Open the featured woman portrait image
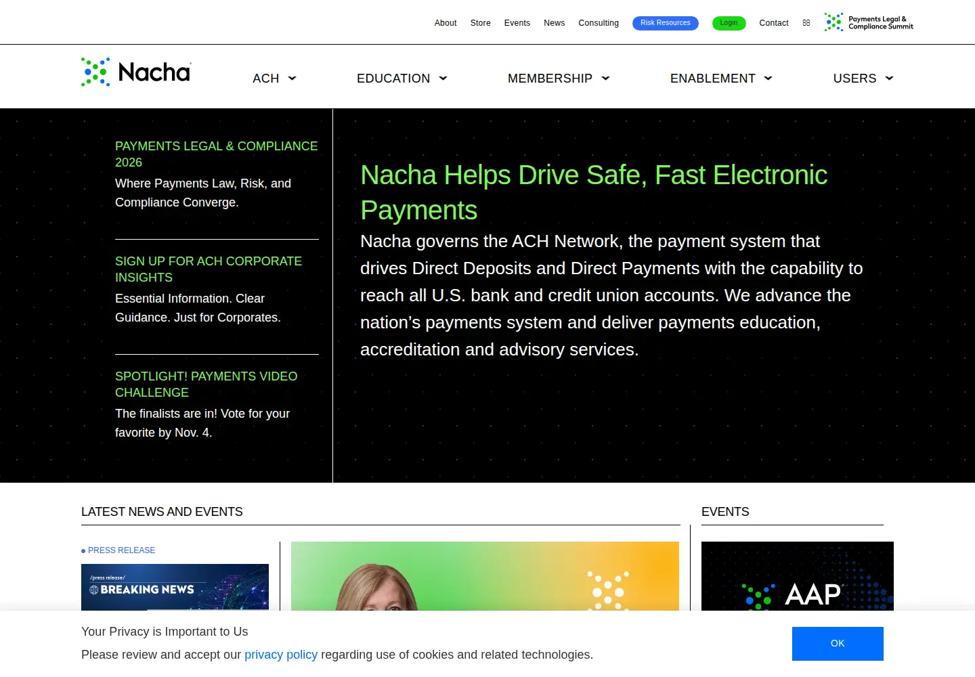Viewport: 975px width, 677px height. (485, 576)
